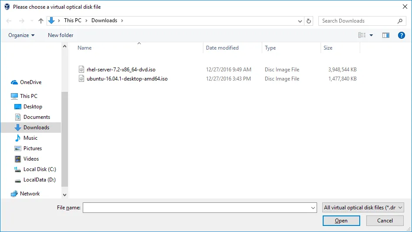Open Network in the navigation pane
Image resolution: width=412 pixels, height=232 pixels.
pos(30,194)
